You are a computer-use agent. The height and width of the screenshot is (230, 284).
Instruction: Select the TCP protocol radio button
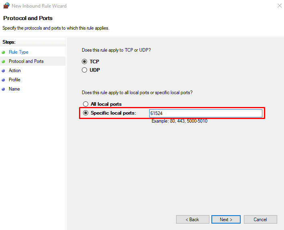[x=85, y=62]
